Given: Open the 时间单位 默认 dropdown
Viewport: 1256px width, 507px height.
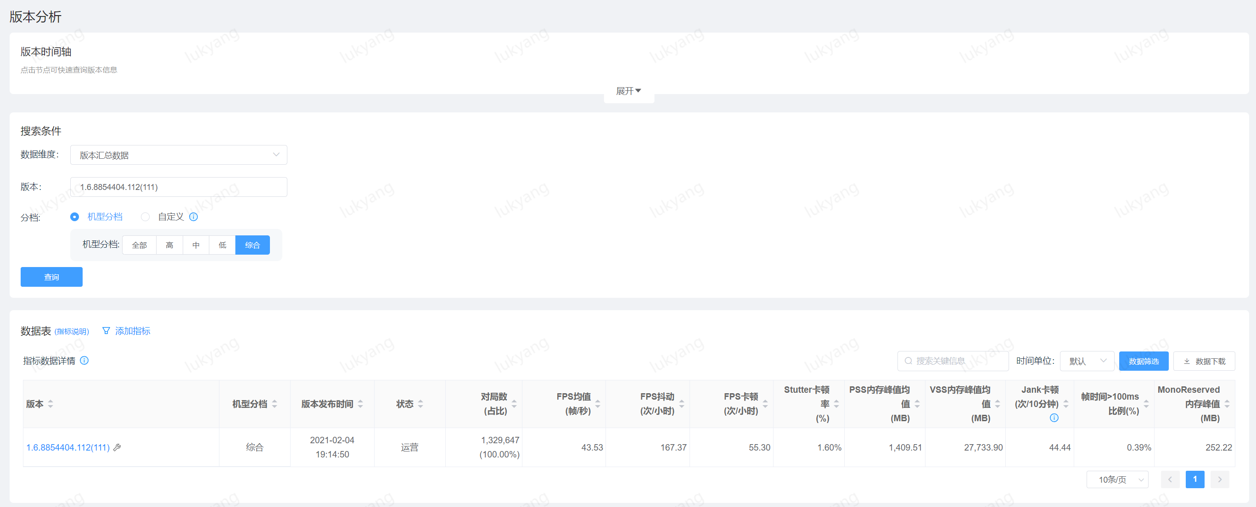Looking at the screenshot, I should point(1087,361).
